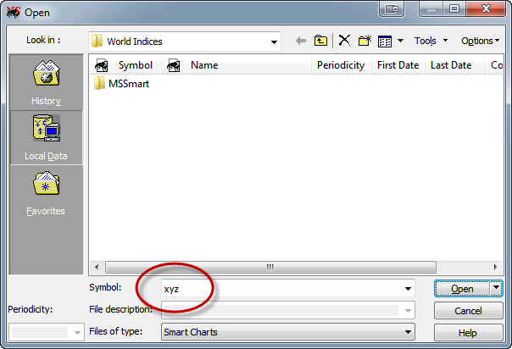The image size is (512, 349).
Task: Open the History sidebar shortcut
Action: click(x=46, y=82)
